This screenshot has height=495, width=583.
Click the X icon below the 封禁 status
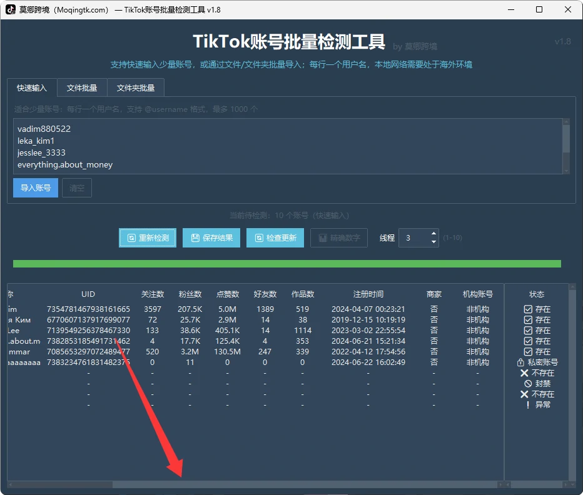(x=524, y=394)
